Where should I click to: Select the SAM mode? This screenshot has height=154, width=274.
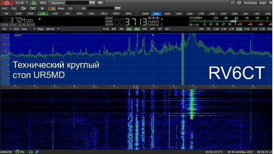click(18, 14)
